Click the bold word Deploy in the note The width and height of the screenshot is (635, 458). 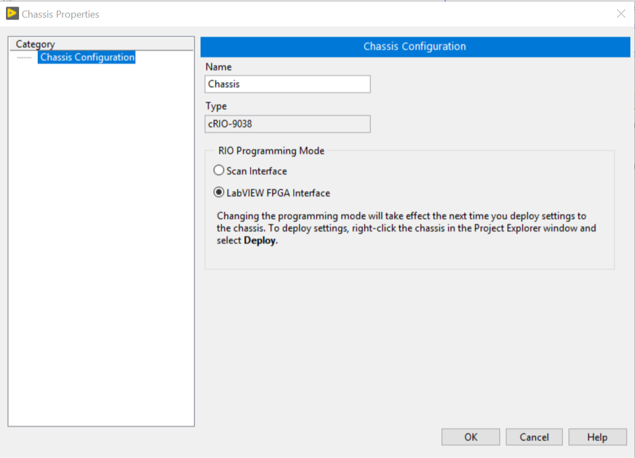tap(259, 240)
